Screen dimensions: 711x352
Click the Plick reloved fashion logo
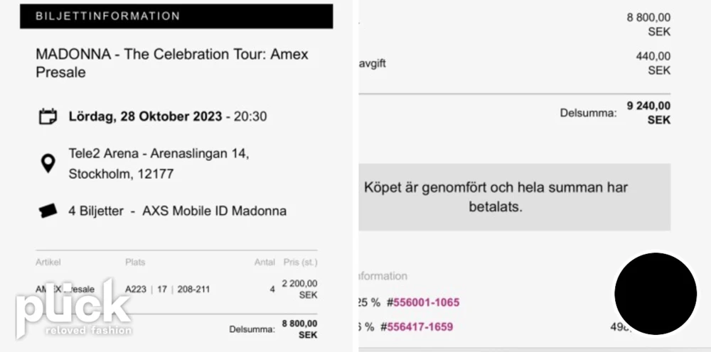73,309
